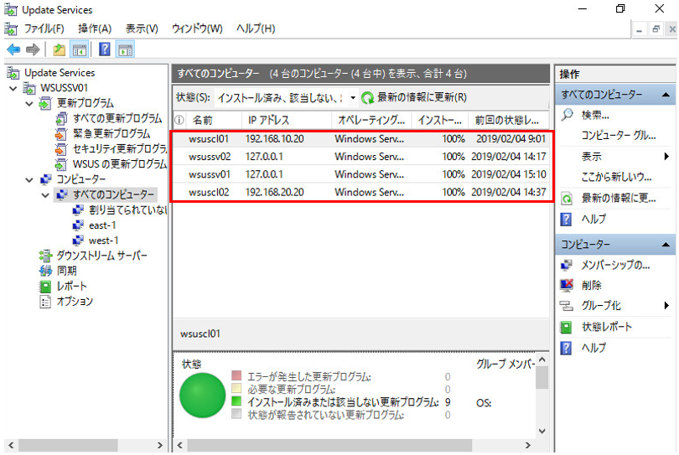Click the Back arrow in the toolbar
This screenshot has height=455, width=679.
pyautogui.click(x=13, y=50)
